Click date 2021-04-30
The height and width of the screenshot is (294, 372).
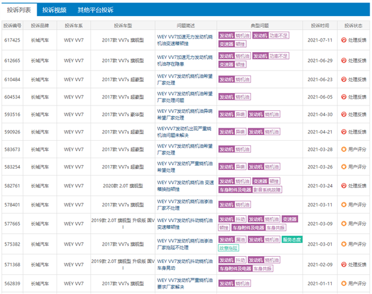pos(320,114)
